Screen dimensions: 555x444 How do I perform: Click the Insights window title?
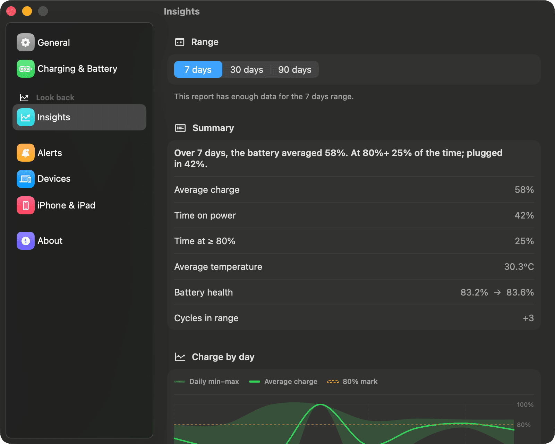[182, 11]
